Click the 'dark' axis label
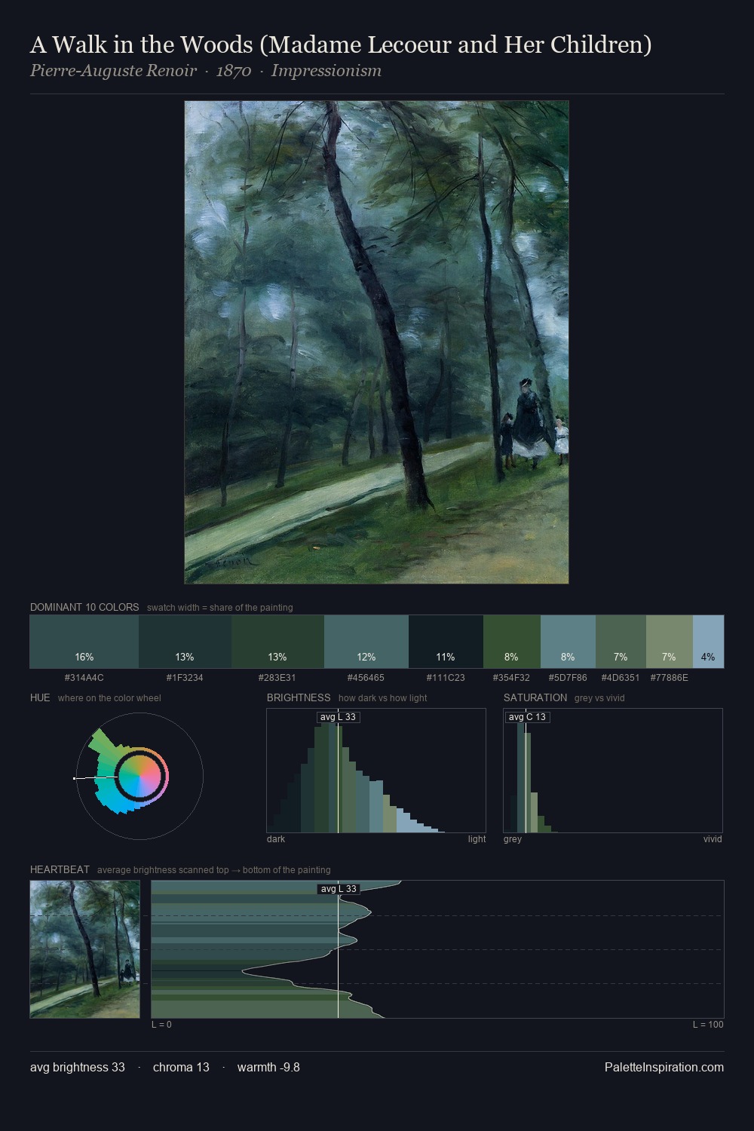754x1131 pixels. coord(276,839)
